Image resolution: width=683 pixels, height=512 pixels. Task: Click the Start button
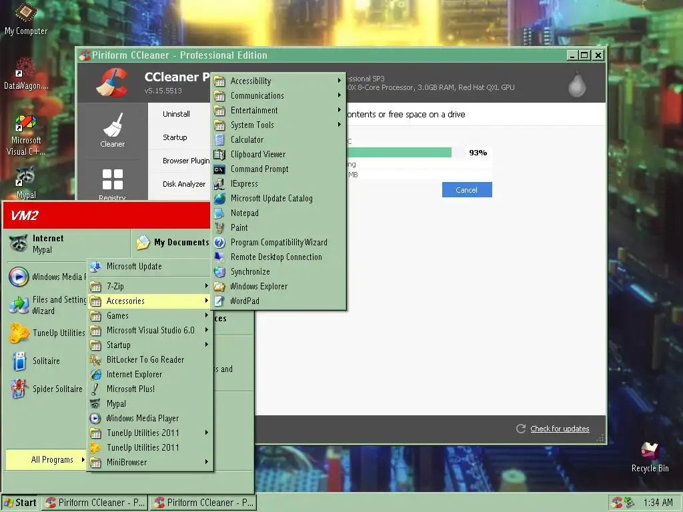tap(19, 503)
